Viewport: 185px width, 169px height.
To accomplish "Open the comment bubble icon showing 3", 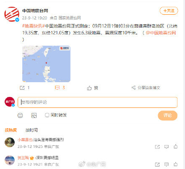I will (57, 88).
